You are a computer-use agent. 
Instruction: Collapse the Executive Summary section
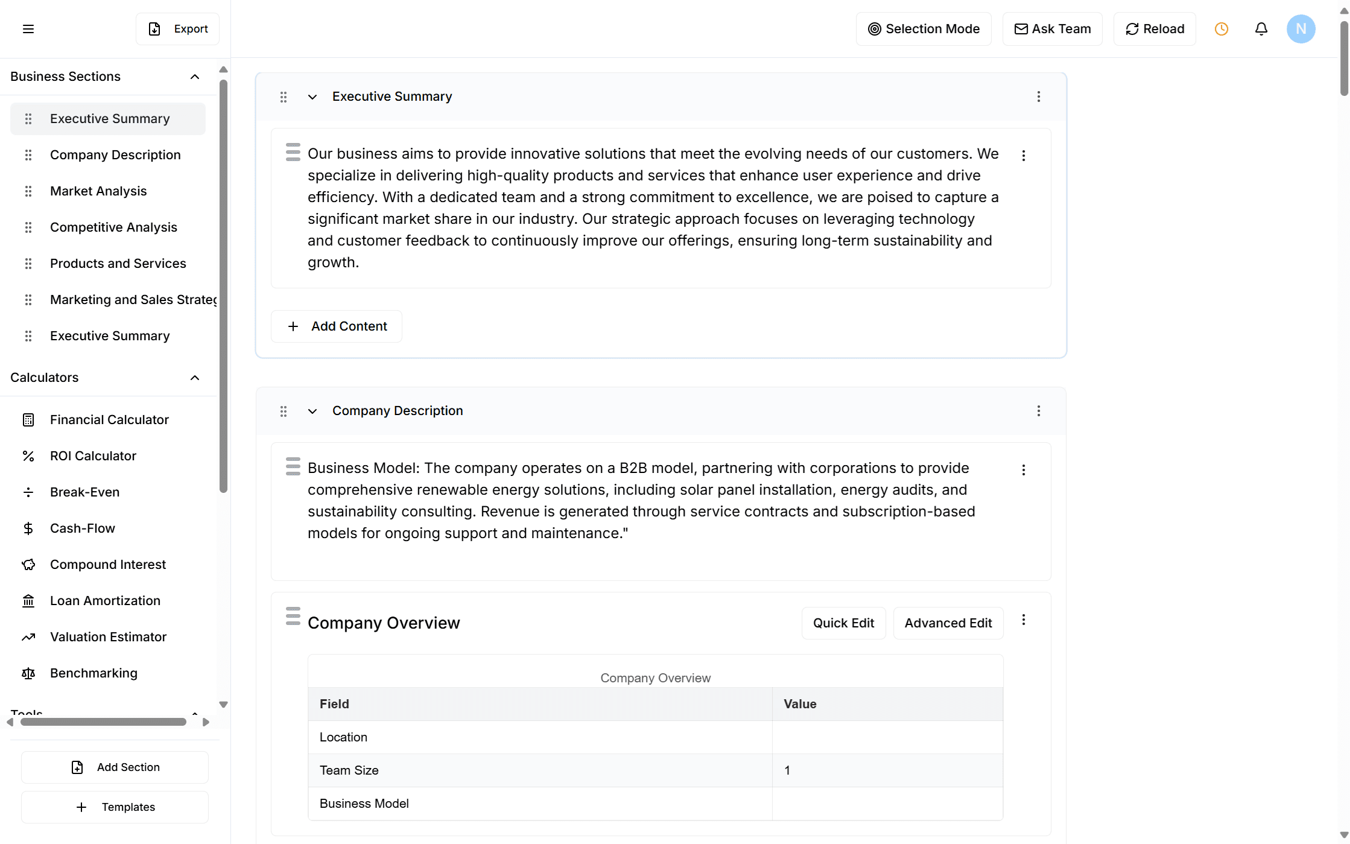point(312,97)
